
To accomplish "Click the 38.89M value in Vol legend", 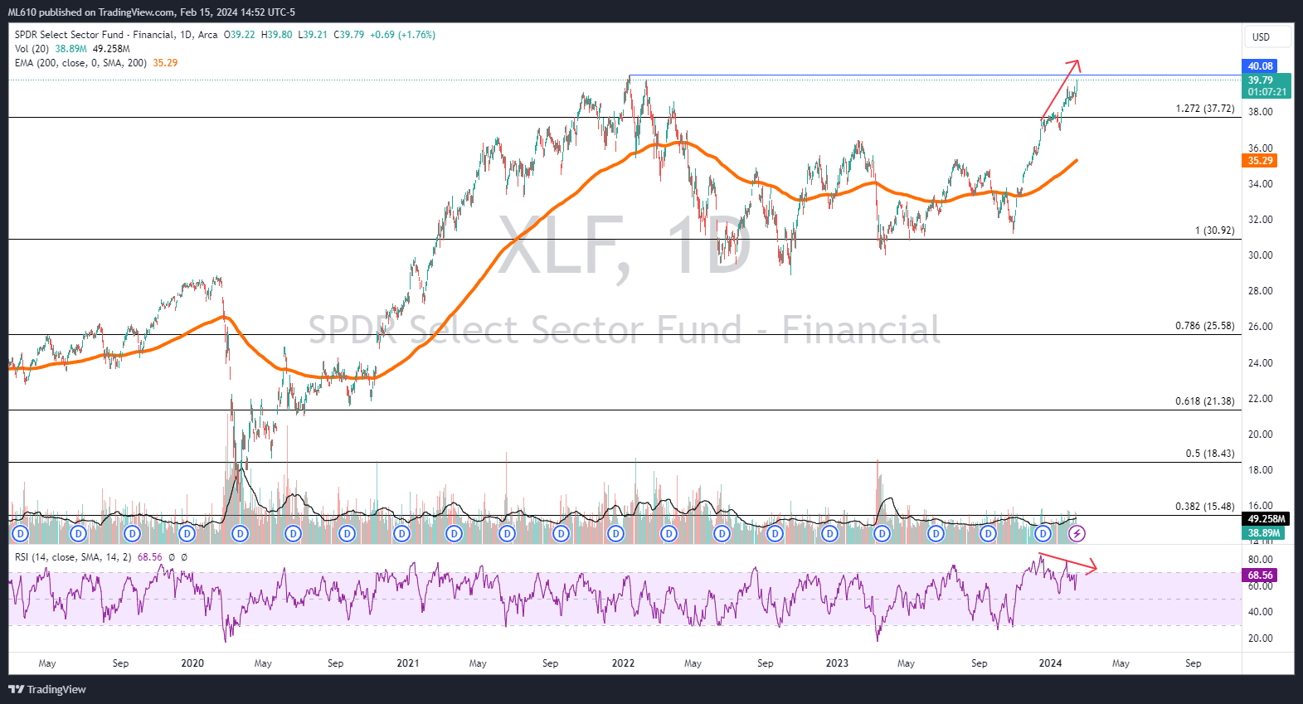I will click(x=70, y=49).
